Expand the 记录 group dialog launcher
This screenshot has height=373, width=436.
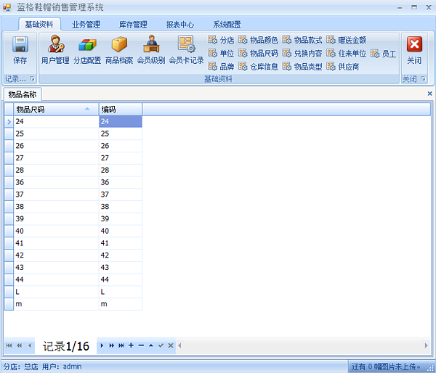tap(32, 78)
